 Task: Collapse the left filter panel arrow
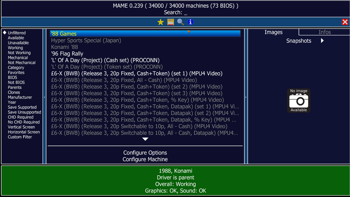(44, 97)
